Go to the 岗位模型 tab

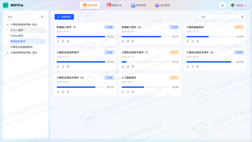click(162, 5)
